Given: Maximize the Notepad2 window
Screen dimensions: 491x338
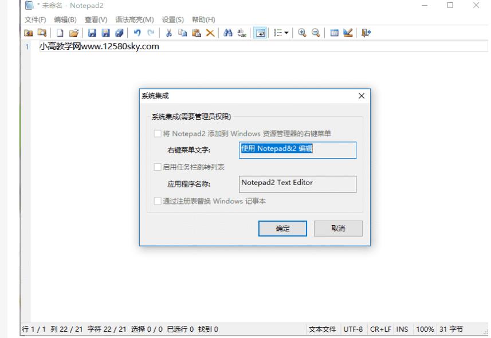Looking at the screenshot, I should click(450, 5).
